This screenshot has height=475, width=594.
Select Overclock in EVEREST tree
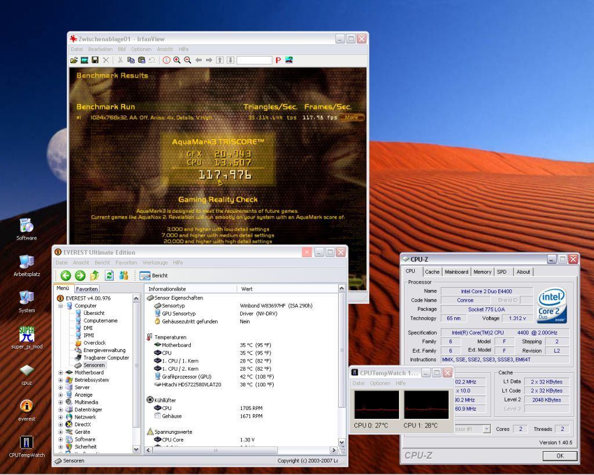pyautogui.click(x=95, y=343)
